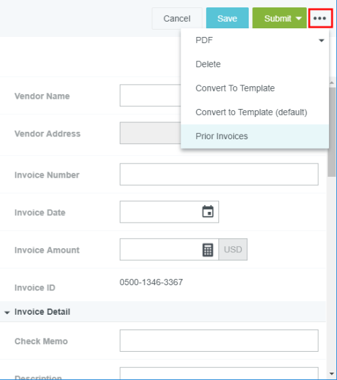Click into the Invoice Date field
Viewport: 337px width, 380px height.
[160, 212]
